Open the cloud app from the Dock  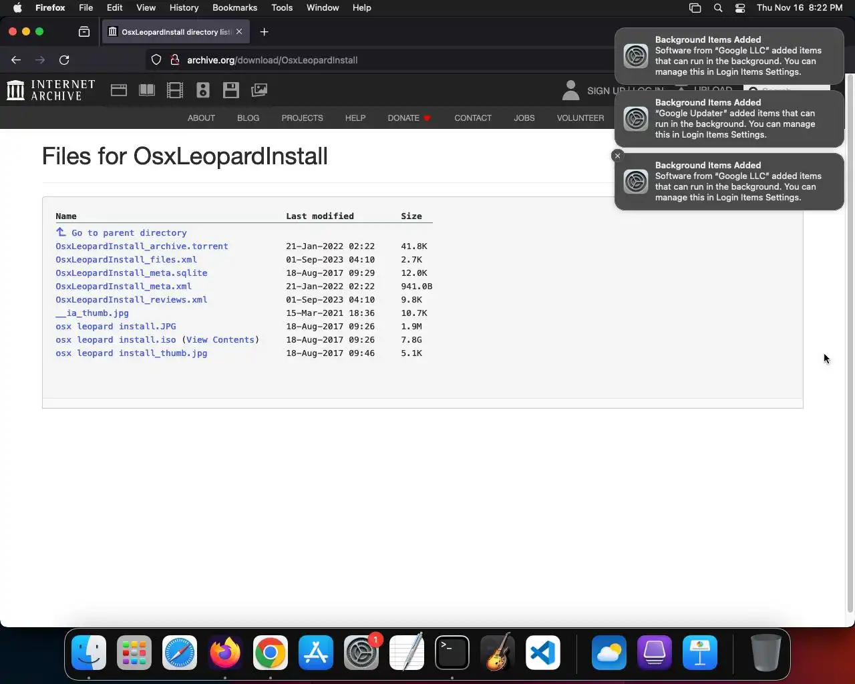tap(609, 653)
